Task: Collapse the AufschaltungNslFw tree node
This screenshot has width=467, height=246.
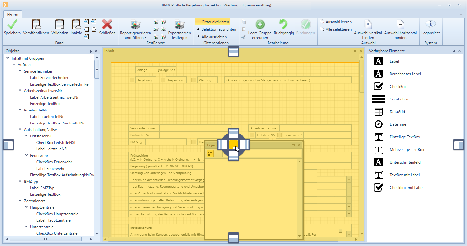Action: click(x=20, y=130)
